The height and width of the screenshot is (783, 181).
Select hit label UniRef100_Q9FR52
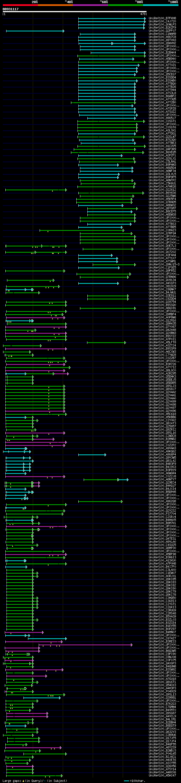162,271
